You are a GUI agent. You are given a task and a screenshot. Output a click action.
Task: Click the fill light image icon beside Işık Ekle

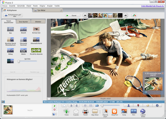pos(10,61)
